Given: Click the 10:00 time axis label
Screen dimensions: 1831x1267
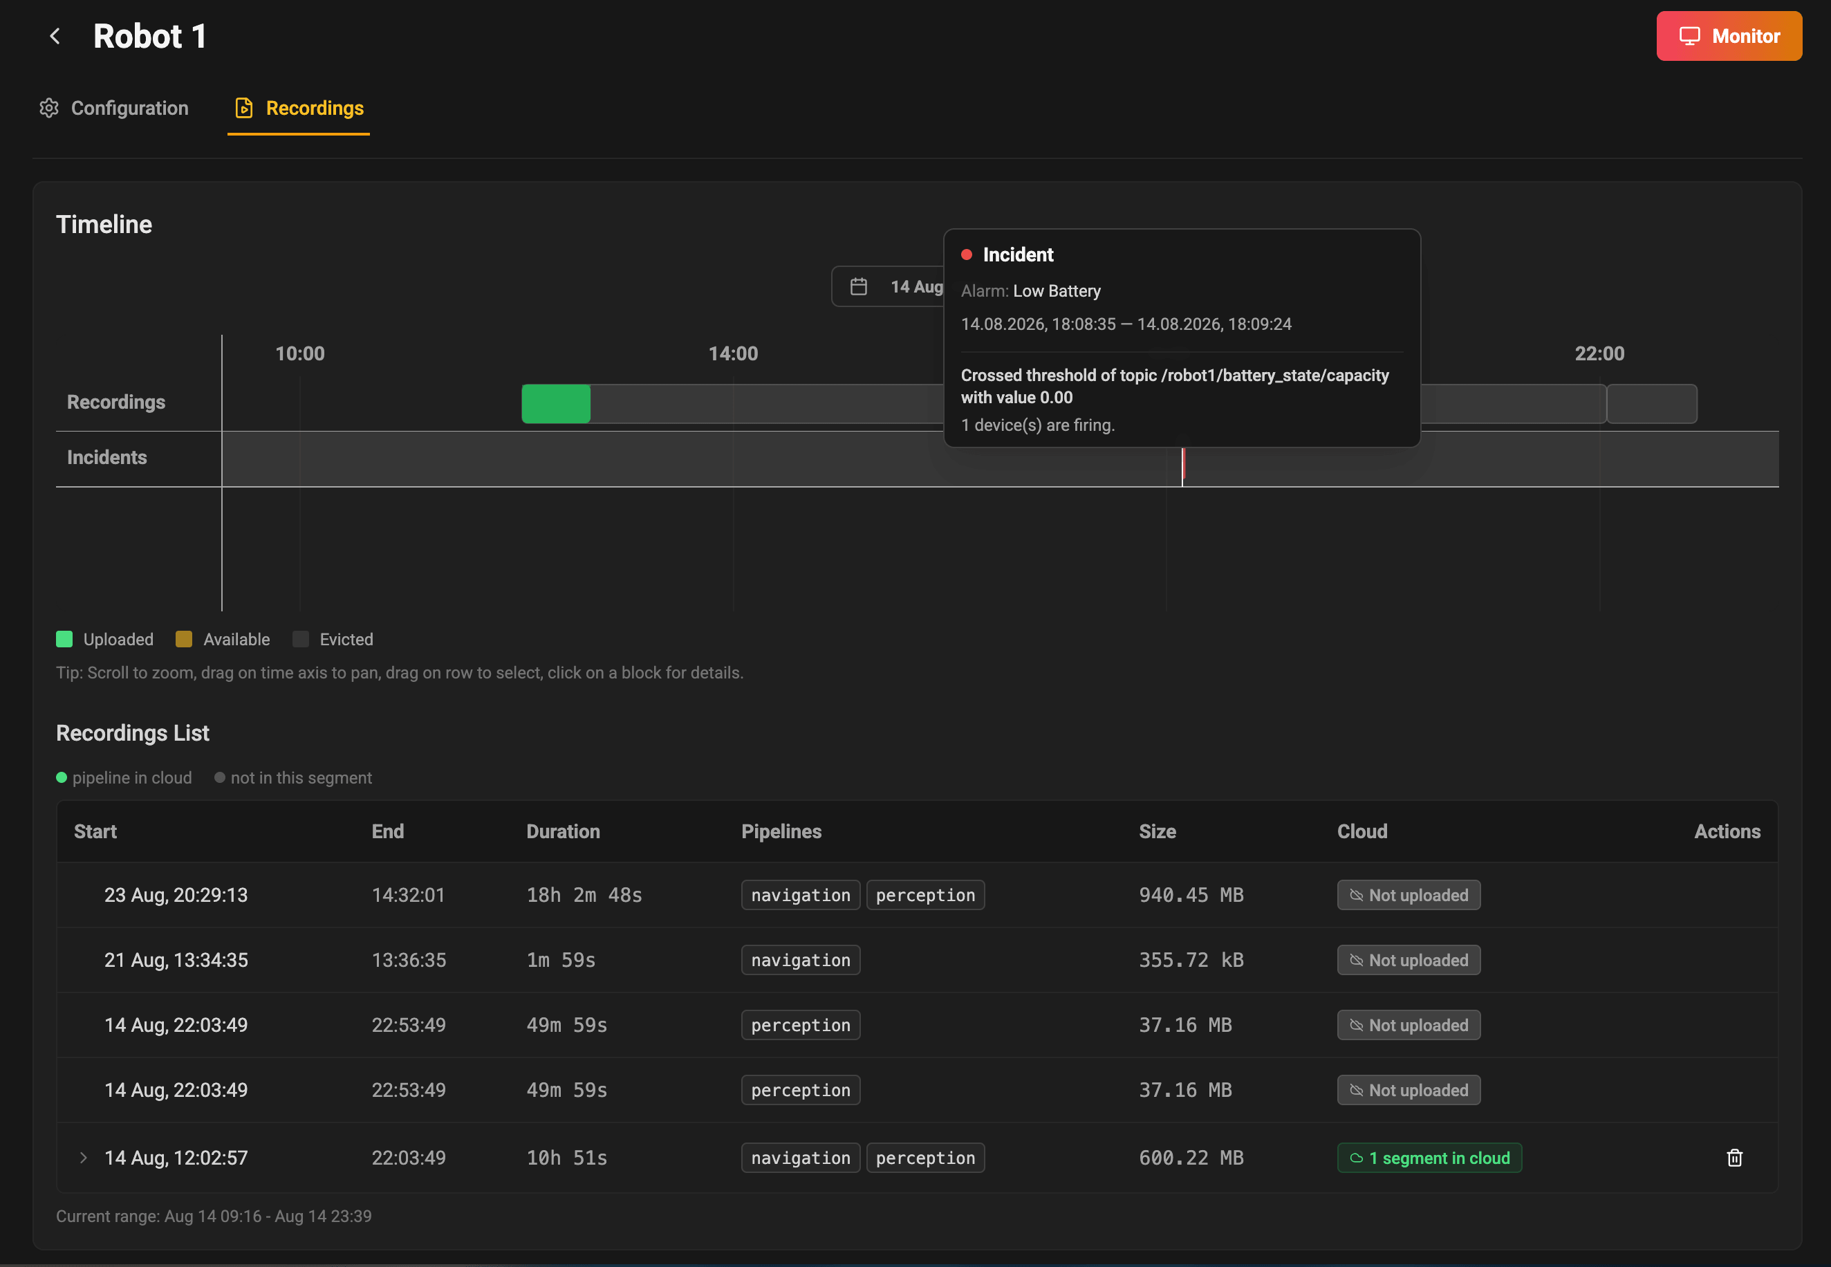Looking at the screenshot, I should tap(300, 353).
